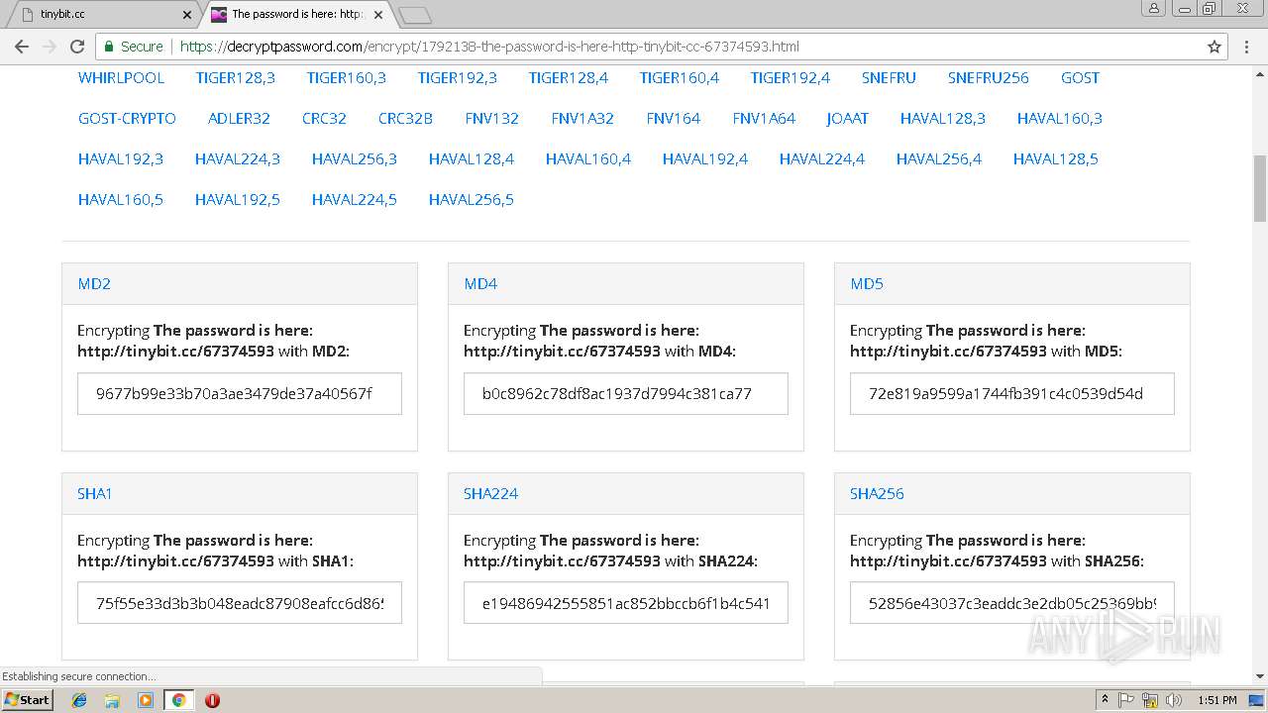Click the SHA256 card header link

pyautogui.click(x=877, y=493)
